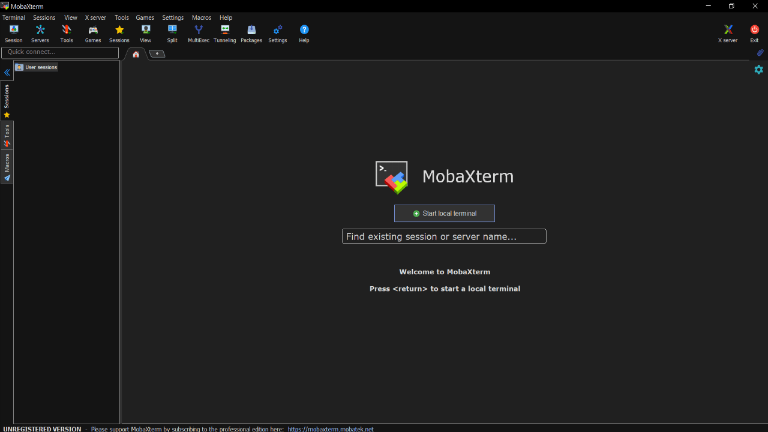This screenshot has height=432, width=768.
Task: Focus the Find existing session search field
Action: point(444,236)
